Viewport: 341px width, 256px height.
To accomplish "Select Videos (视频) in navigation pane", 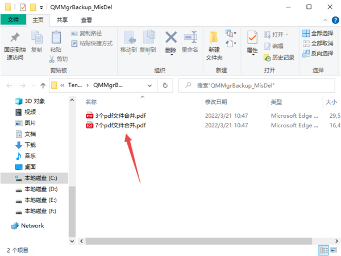I will (26, 112).
